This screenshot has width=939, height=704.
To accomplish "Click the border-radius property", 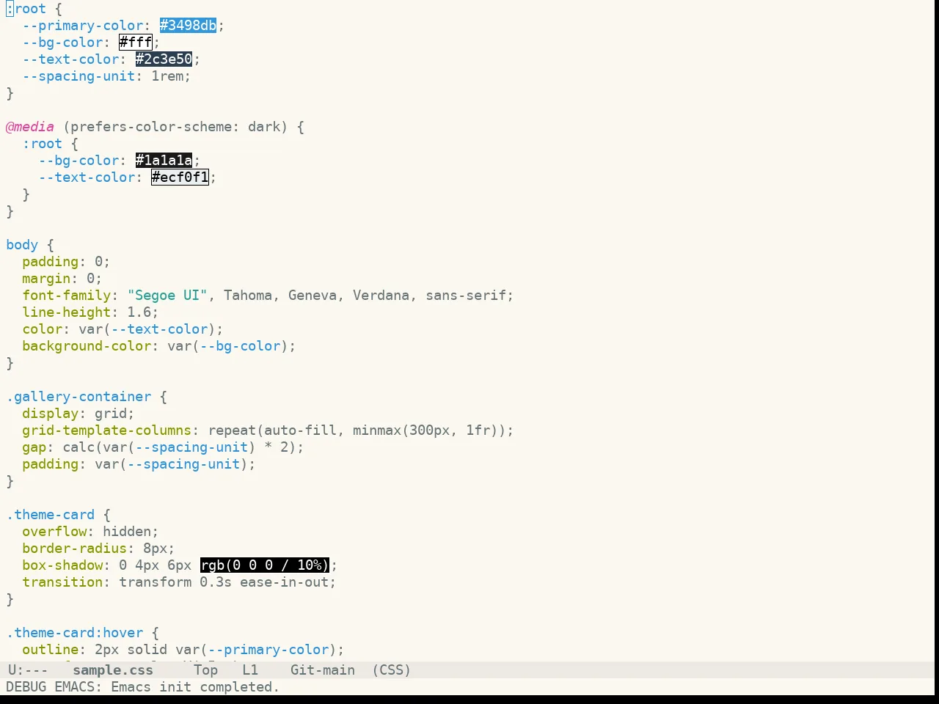I will [75, 549].
